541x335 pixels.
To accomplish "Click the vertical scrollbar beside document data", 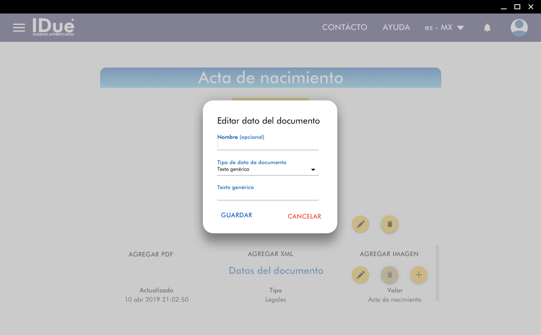I will (437, 273).
